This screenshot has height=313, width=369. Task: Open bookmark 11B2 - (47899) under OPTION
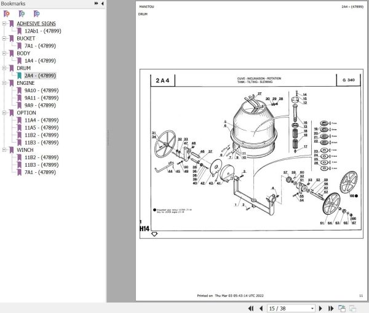41,135
